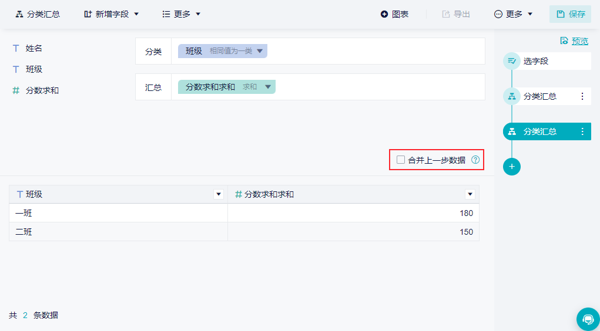The image size is (600, 331).
Task: Select the 选字段 step icon
Action: point(512,61)
